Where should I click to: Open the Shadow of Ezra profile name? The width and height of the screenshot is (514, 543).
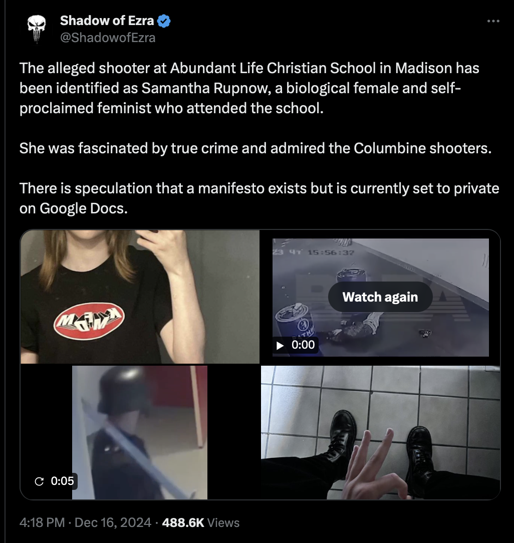tap(107, 21)
